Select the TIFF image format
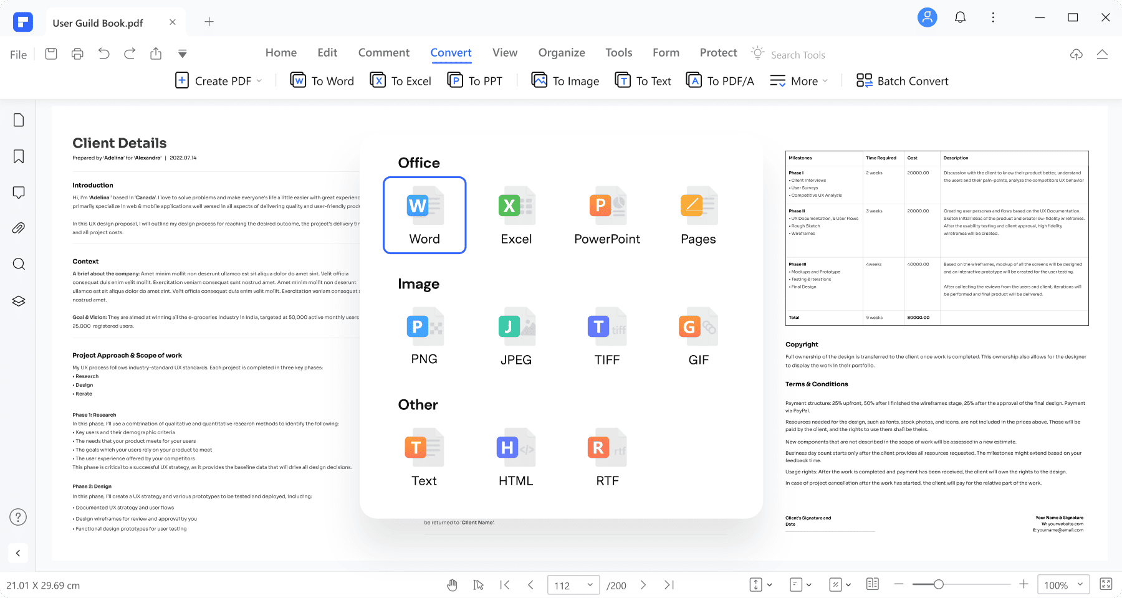Image resolution: width=1122 pixels, height=598 pixels. tap(607, 336)
